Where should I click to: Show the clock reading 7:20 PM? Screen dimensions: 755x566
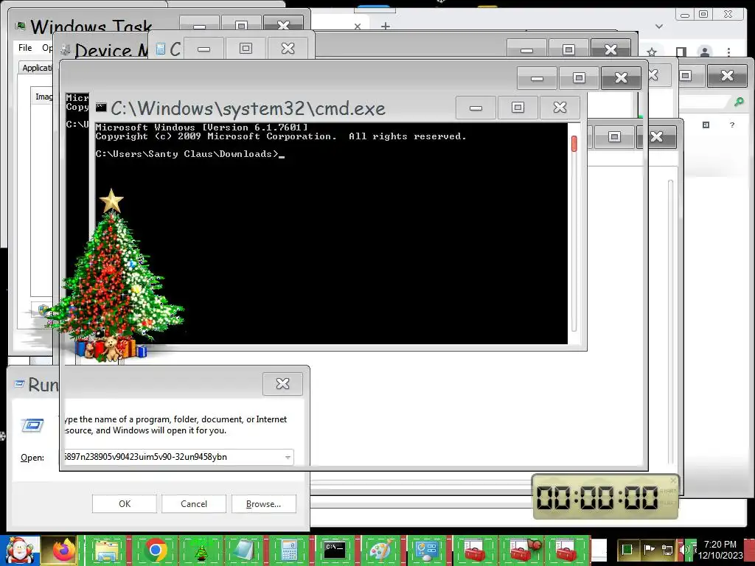tap(720, 544)
